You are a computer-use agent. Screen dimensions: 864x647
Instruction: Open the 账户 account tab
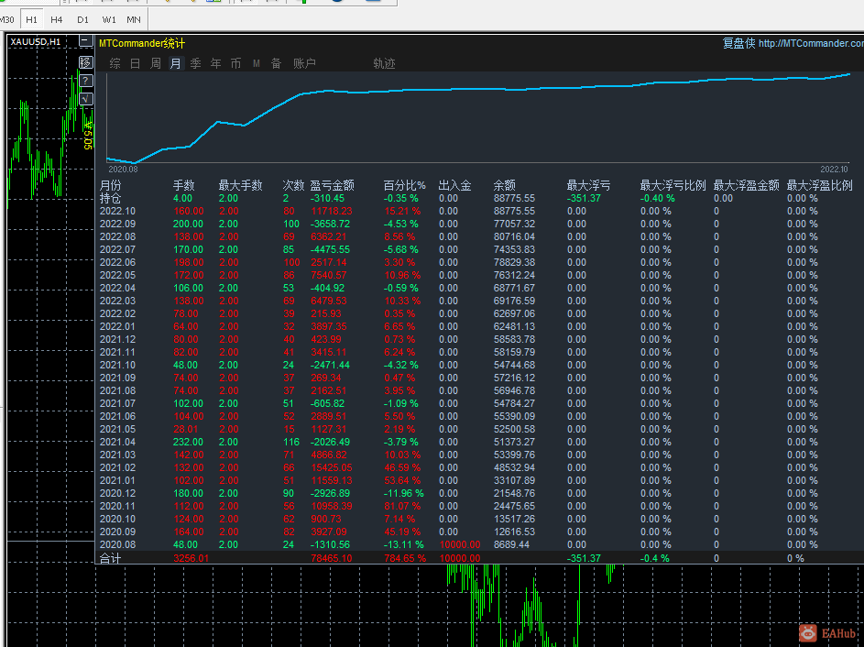304,63
